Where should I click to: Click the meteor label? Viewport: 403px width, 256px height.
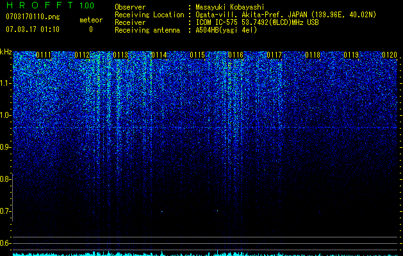coord(91,20)
